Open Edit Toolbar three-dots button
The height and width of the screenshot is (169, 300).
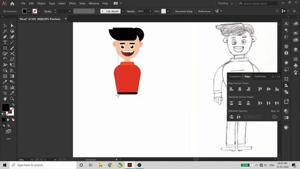[x=8, y=139]
